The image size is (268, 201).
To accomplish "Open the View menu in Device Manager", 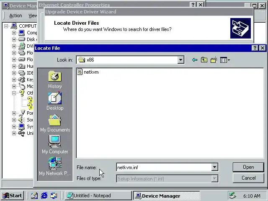I will tap(33, 16).
